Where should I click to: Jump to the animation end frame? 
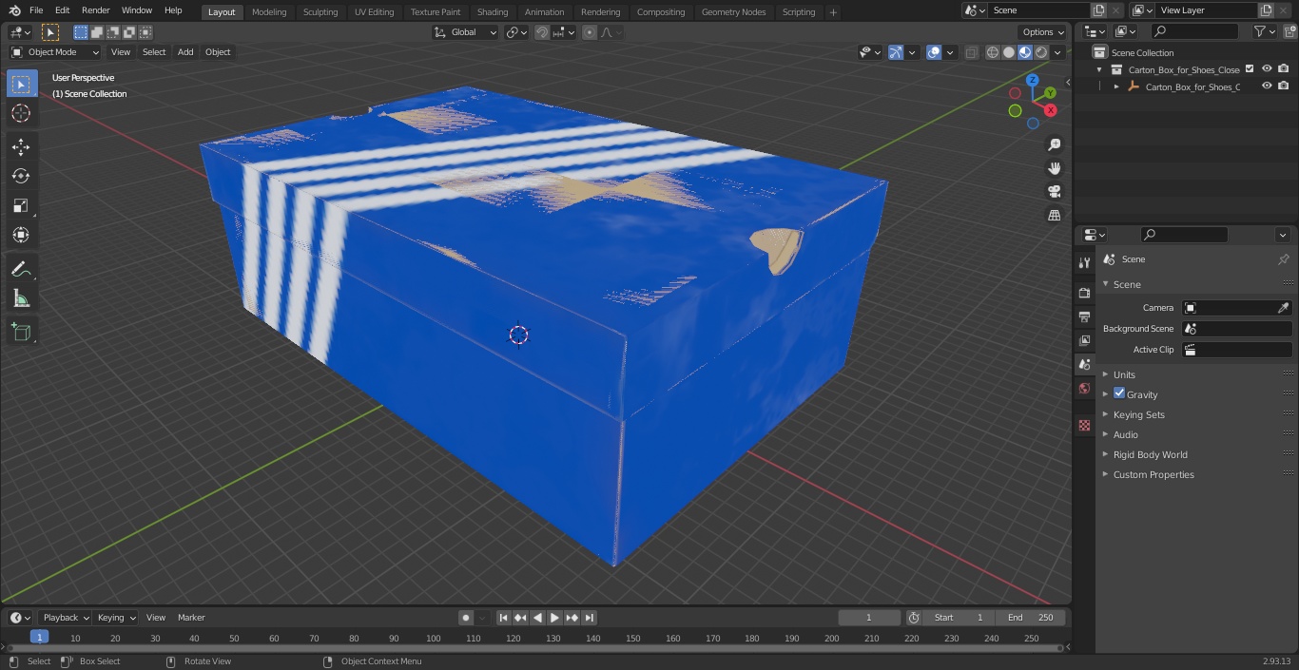pyautogui.click(x=590, y=618)
